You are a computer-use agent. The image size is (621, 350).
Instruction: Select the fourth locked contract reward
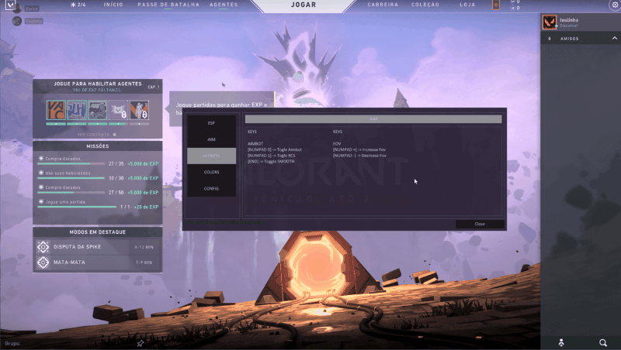pyautogui.click(x=119, y=110)
